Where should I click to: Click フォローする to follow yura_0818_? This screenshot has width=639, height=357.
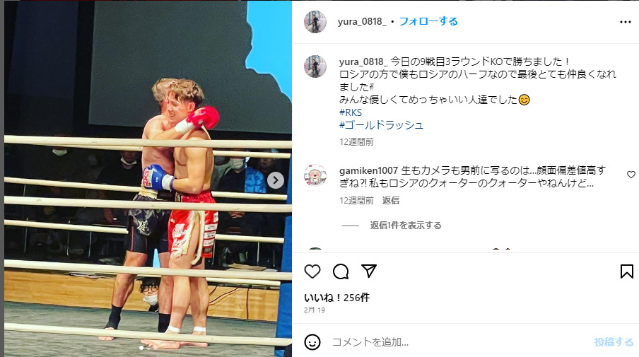click(x=428, y=21)
